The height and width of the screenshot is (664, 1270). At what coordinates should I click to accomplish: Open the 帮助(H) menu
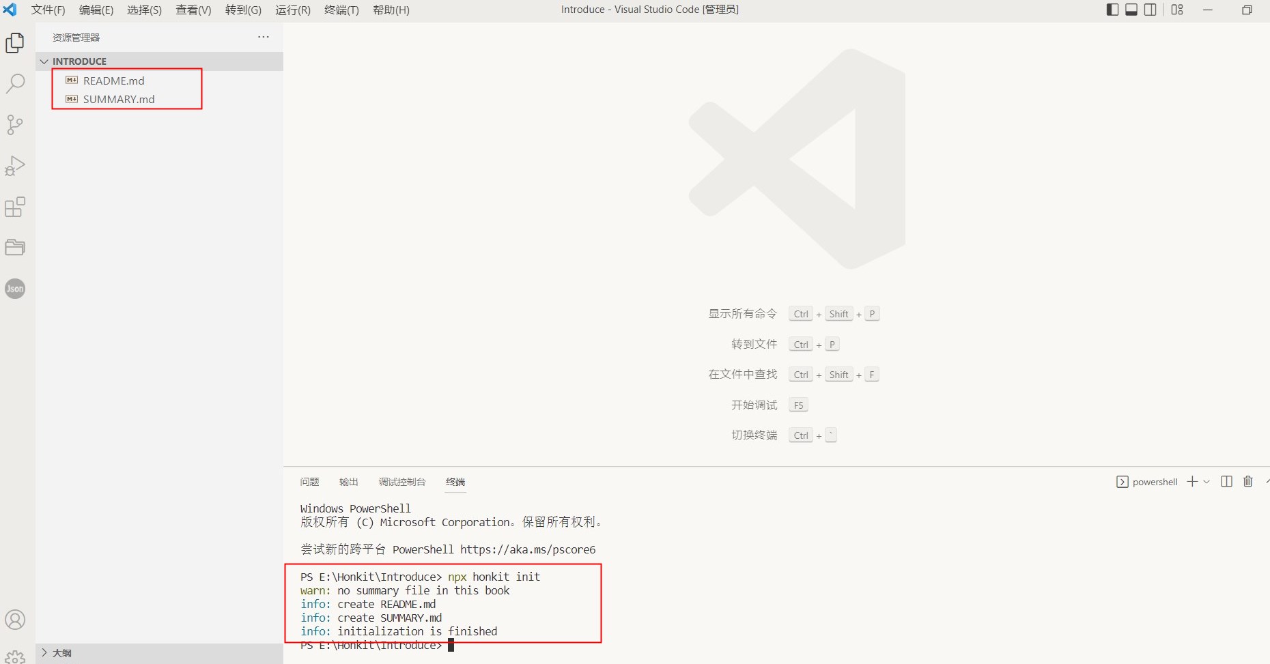tap(391, 10)
